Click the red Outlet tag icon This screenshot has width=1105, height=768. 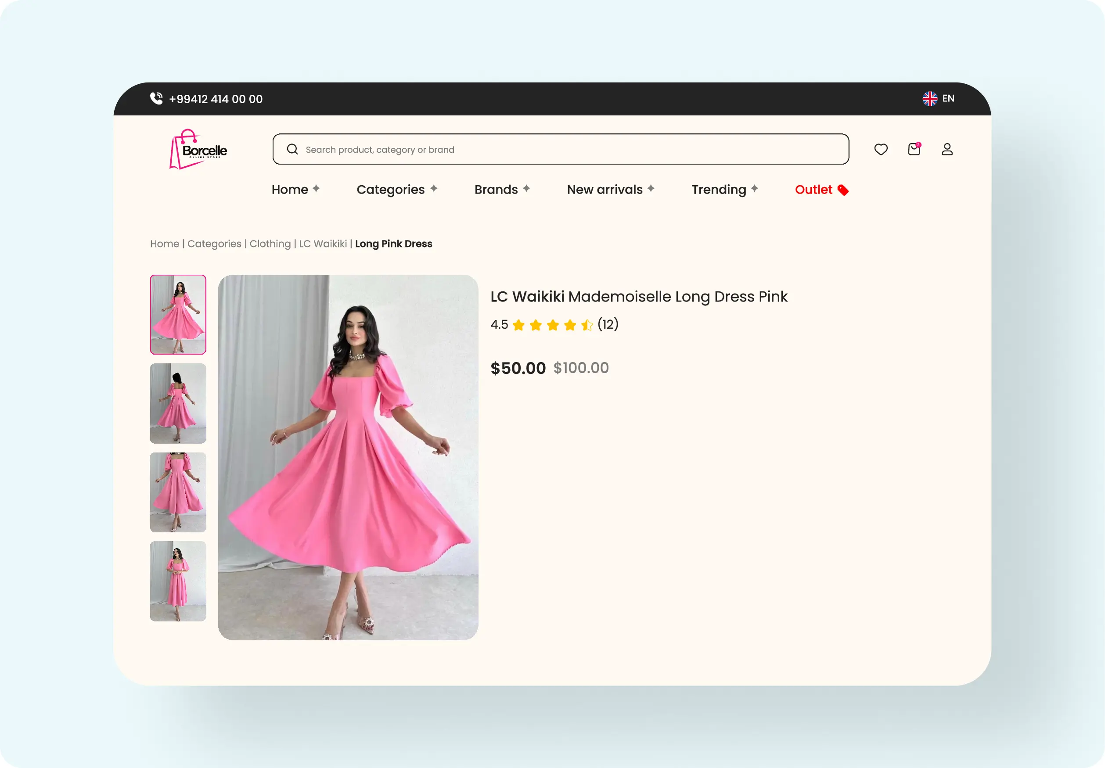click(x=843, y=190)
